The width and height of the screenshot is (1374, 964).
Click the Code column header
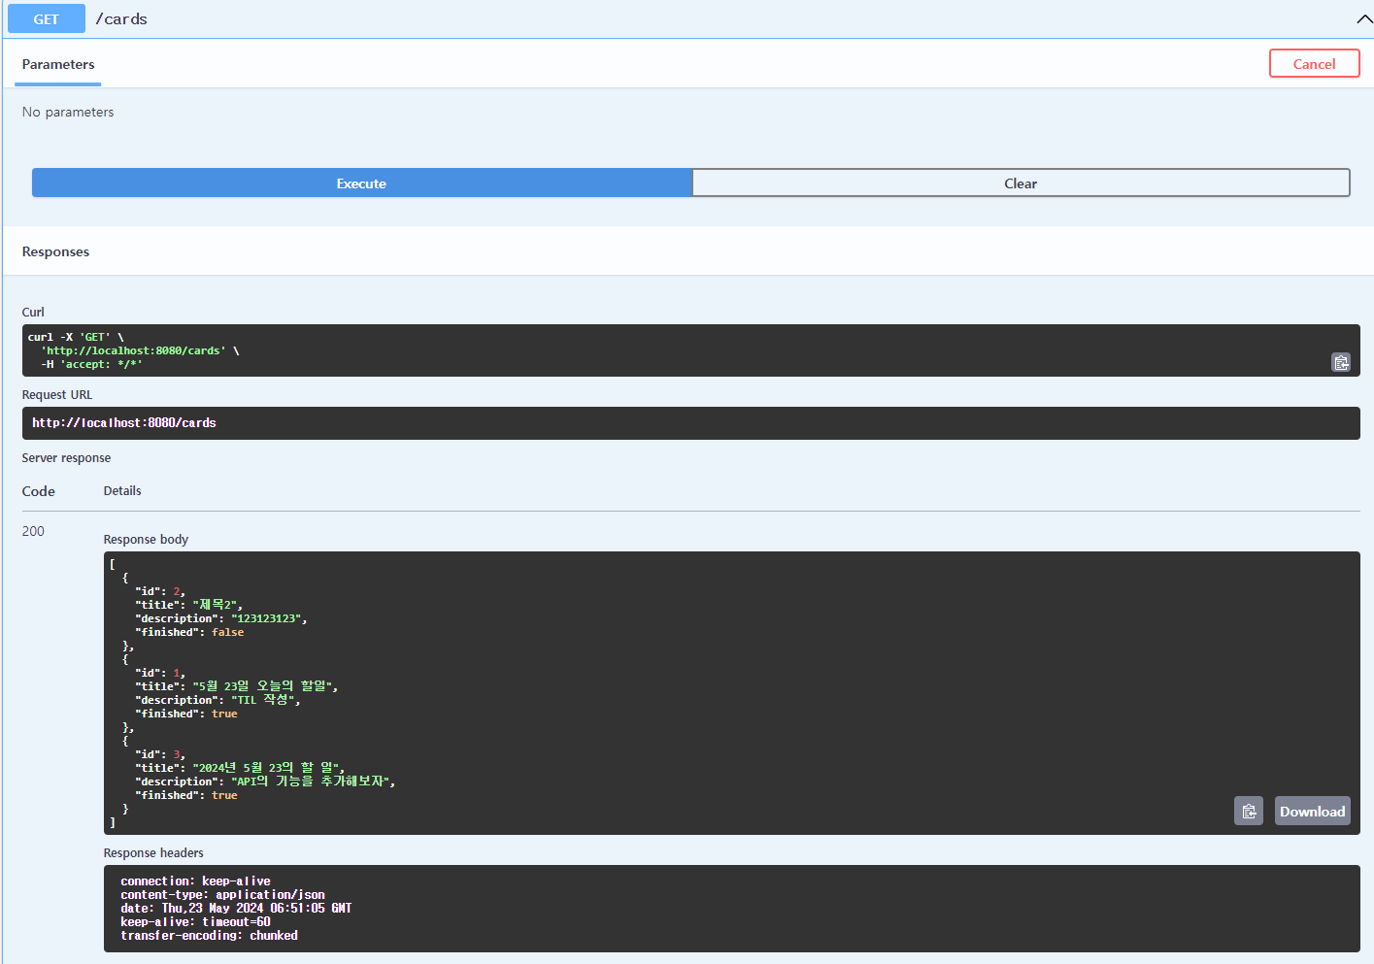point(38,491)
